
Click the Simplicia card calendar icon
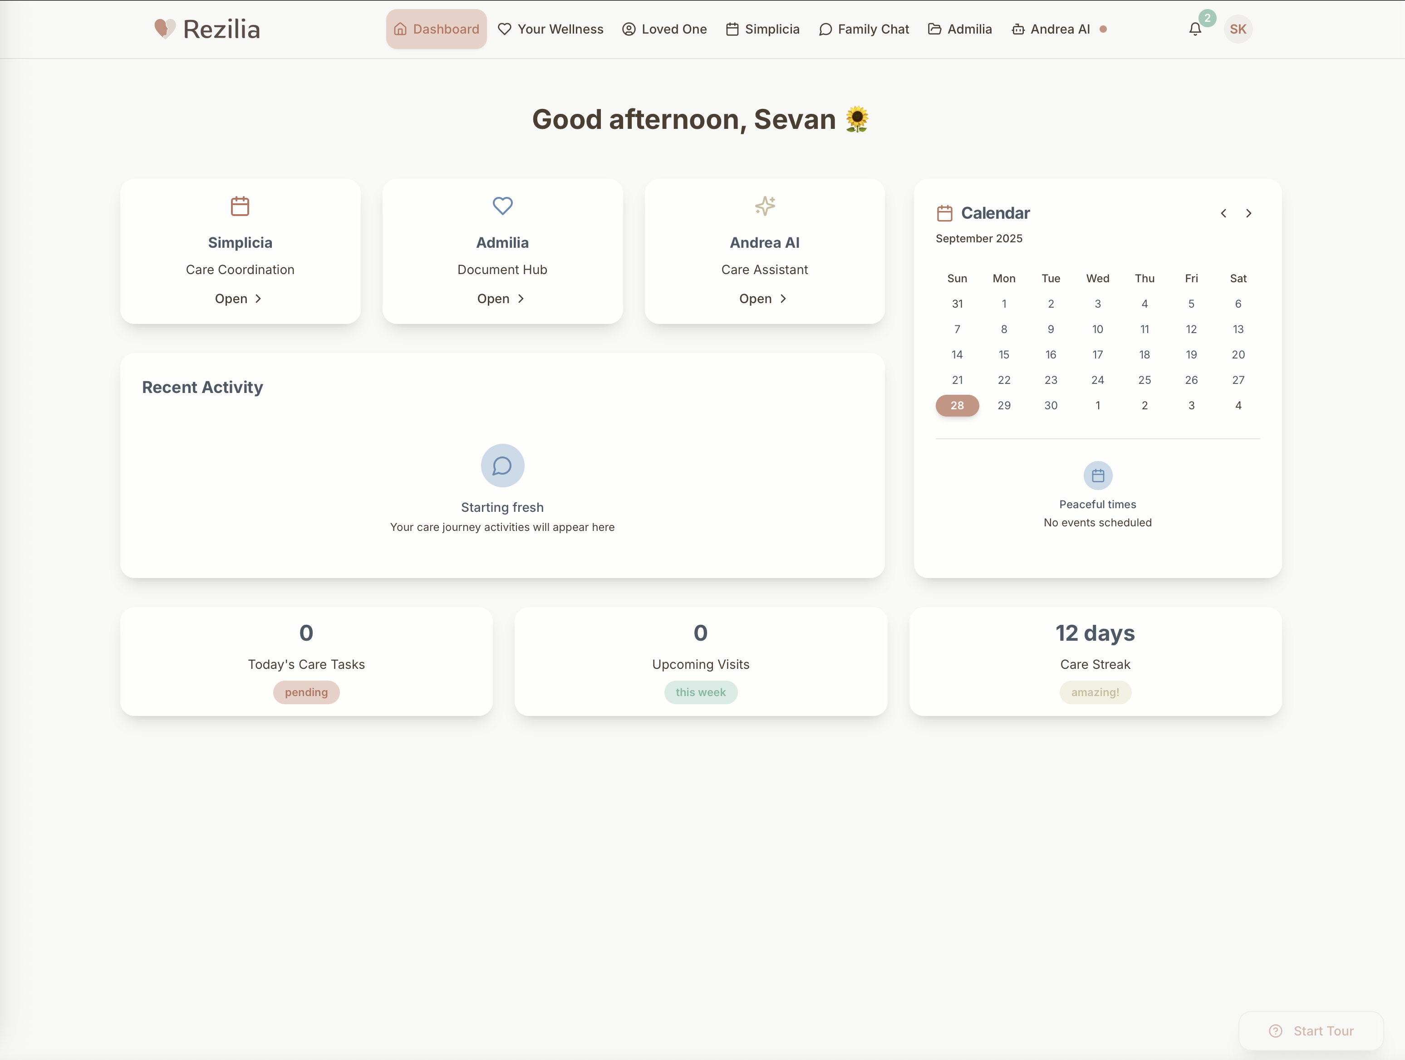click(240, 206)
